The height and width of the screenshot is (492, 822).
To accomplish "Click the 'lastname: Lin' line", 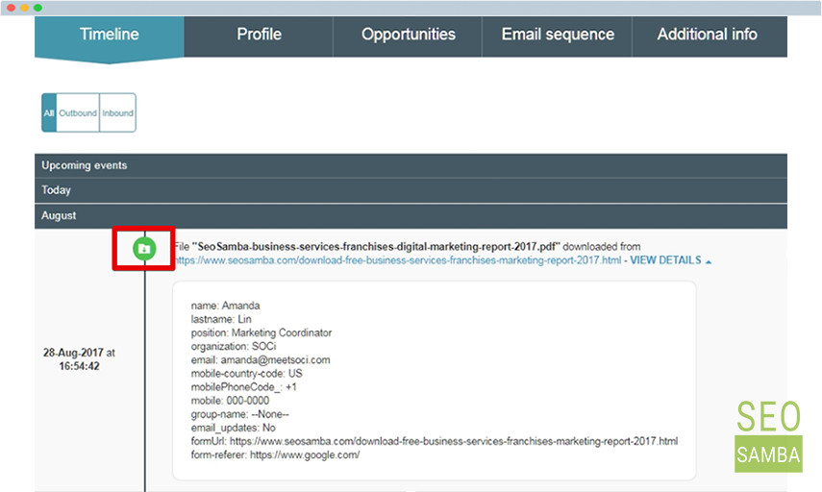I will pyautogui.click(x=221, y=319).
